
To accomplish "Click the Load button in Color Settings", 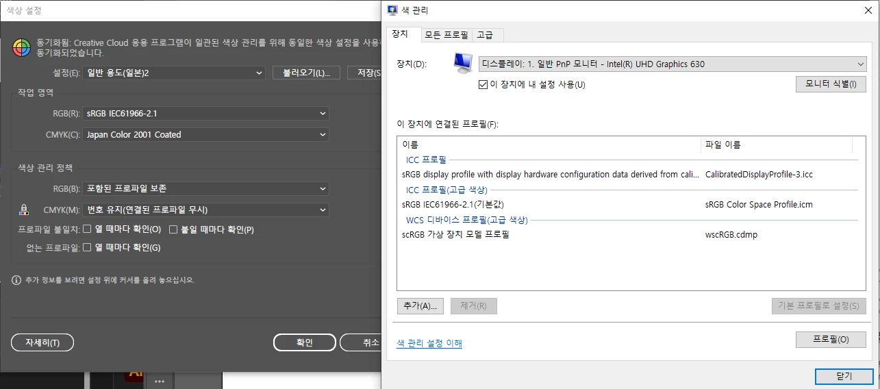I will click(x=307, y=73).
